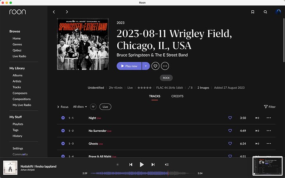Play track No Surrender with its play icon
The image size is (285, 178).
(x=63, y=131)
